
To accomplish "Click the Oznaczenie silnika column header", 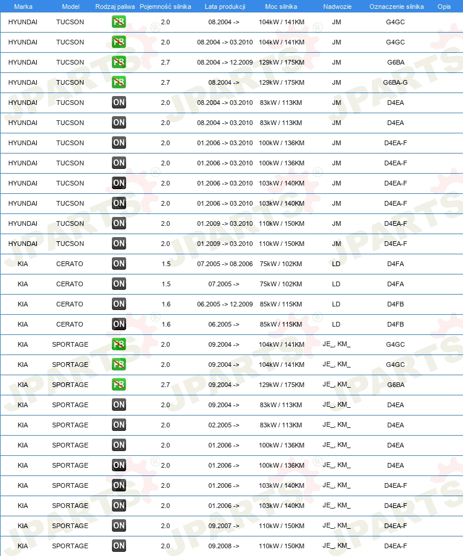I will pyautogui.click(x=397, y=7).
